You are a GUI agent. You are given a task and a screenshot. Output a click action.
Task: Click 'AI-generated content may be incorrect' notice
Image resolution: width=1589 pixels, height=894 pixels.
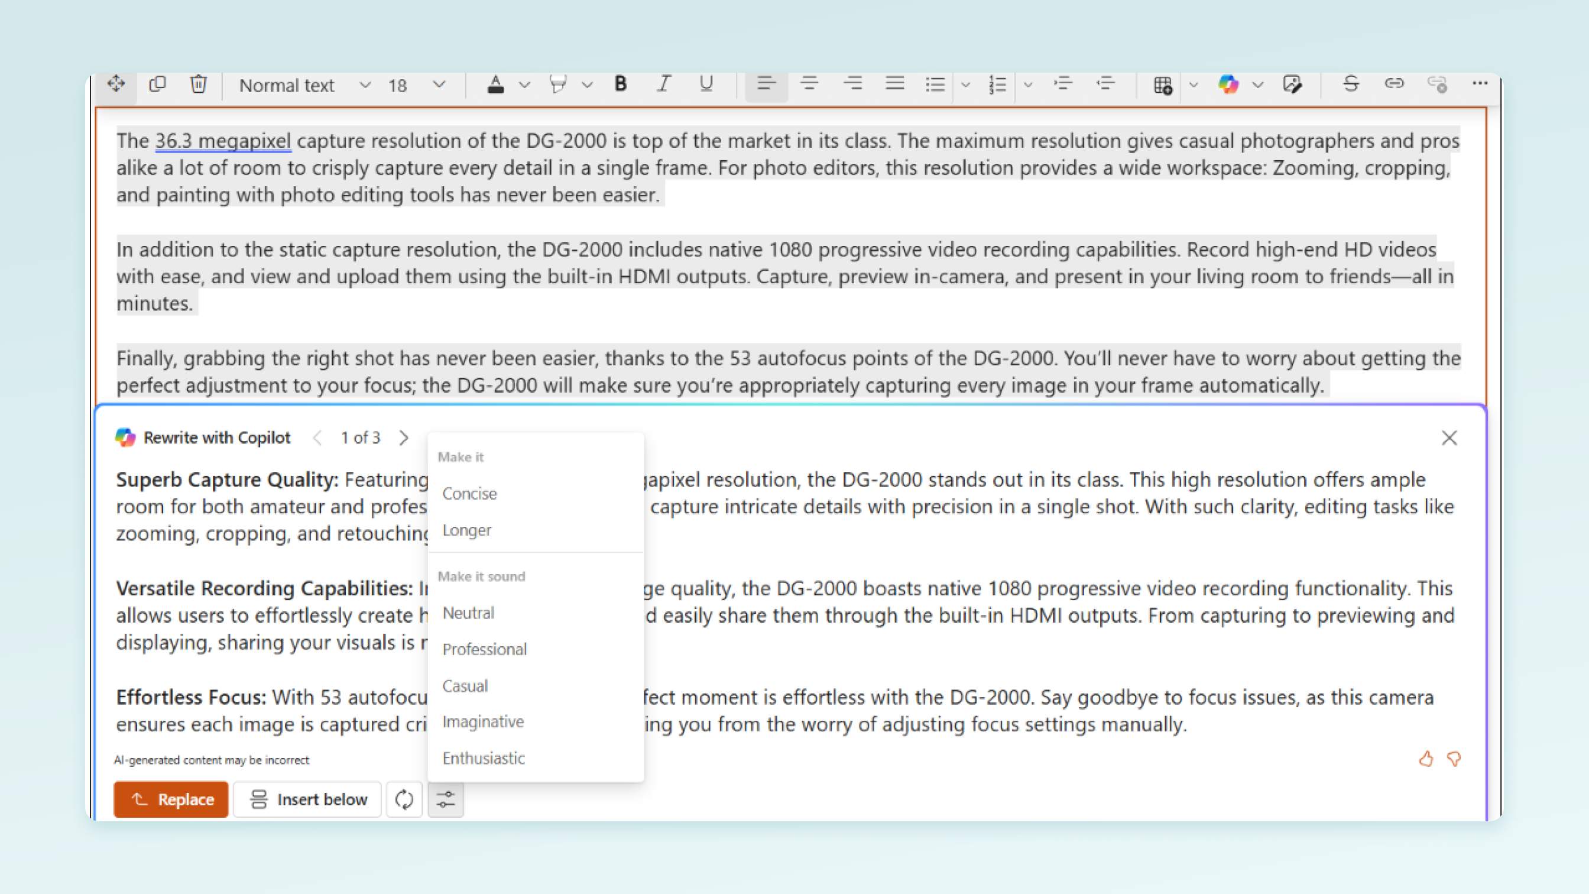[x=212, y=760]
